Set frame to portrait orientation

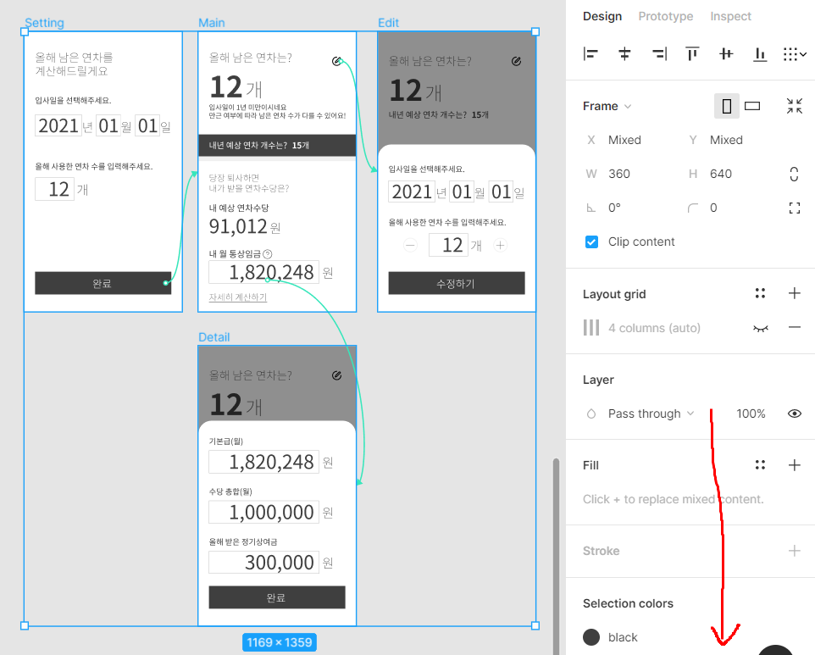click(x=727, y=106)
